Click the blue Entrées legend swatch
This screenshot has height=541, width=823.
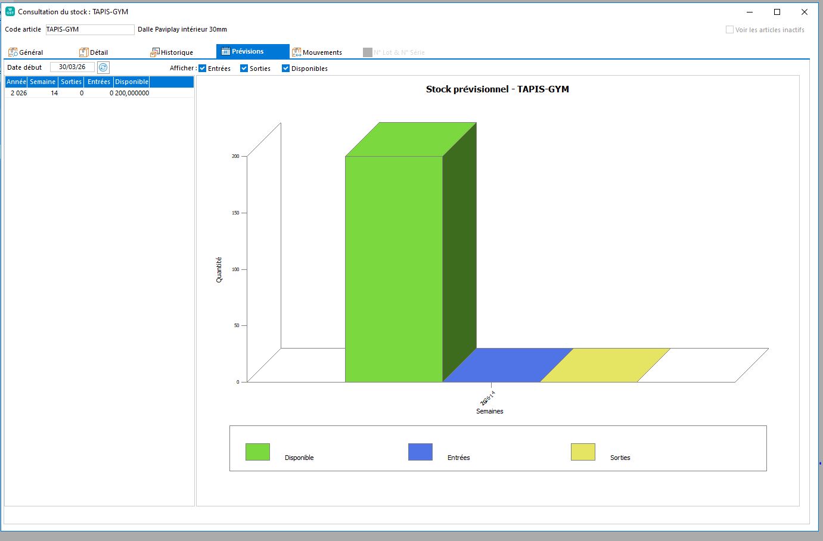click(420, 452)
